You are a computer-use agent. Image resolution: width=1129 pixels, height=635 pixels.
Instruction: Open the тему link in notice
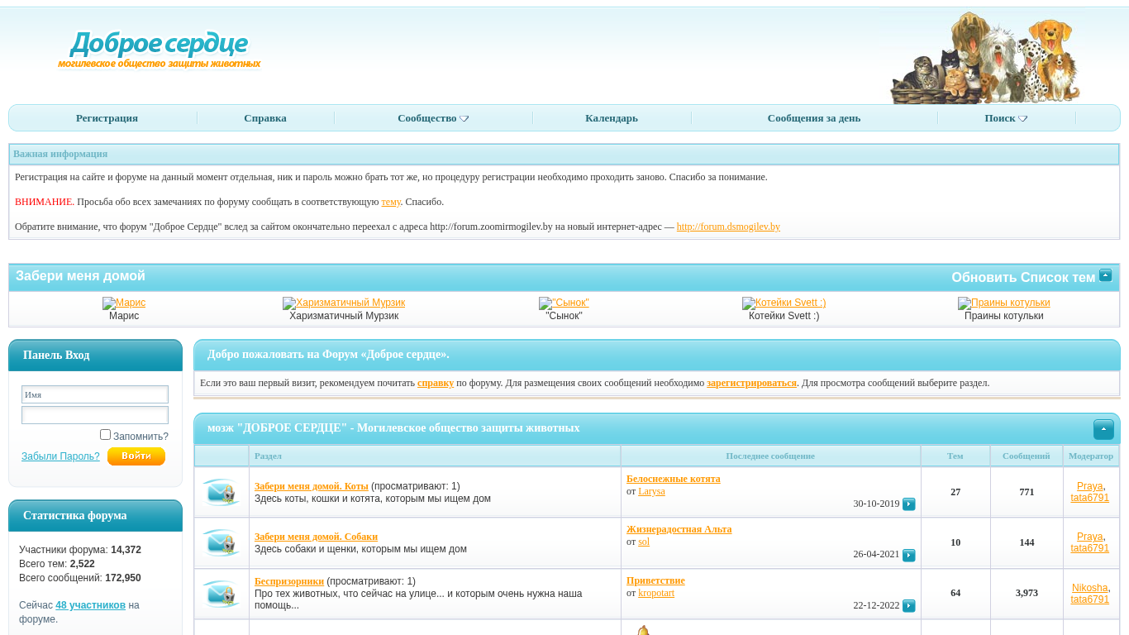coord(391,202)
